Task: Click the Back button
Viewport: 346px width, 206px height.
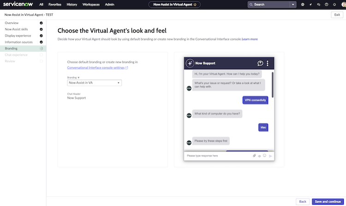Action: pyautogui.click(x=303, y=201)
